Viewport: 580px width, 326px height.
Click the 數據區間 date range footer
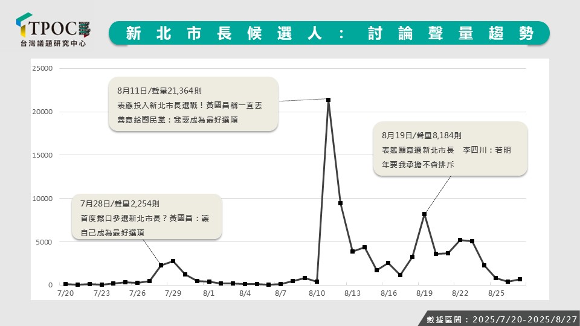[x=498, y=318]
